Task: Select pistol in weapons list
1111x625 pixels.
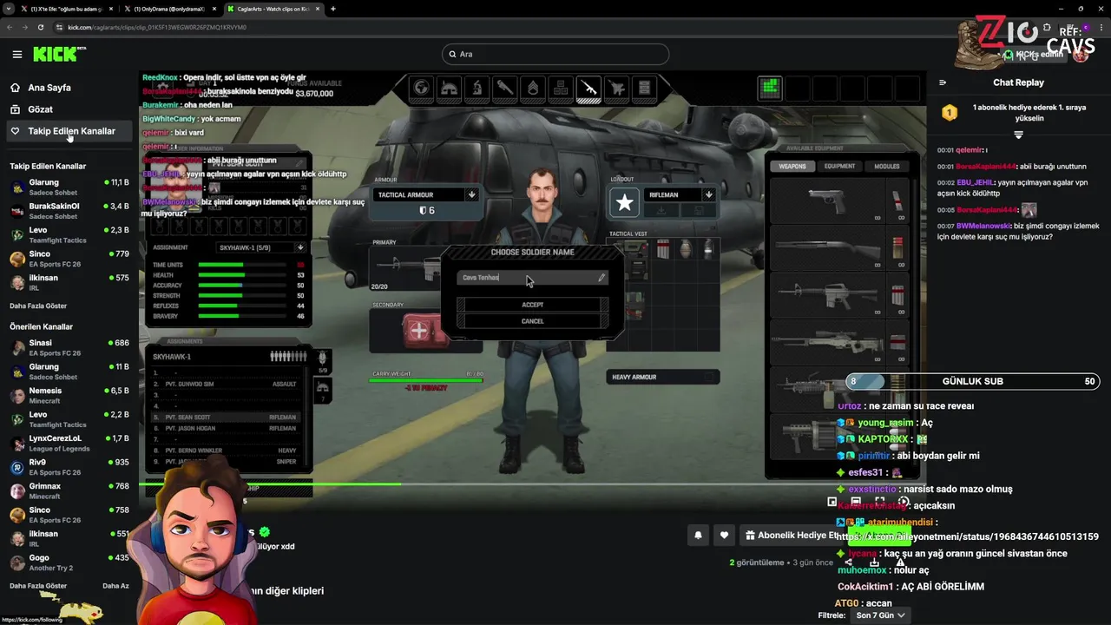Action: pyautogui.click(x=827, y=201)
